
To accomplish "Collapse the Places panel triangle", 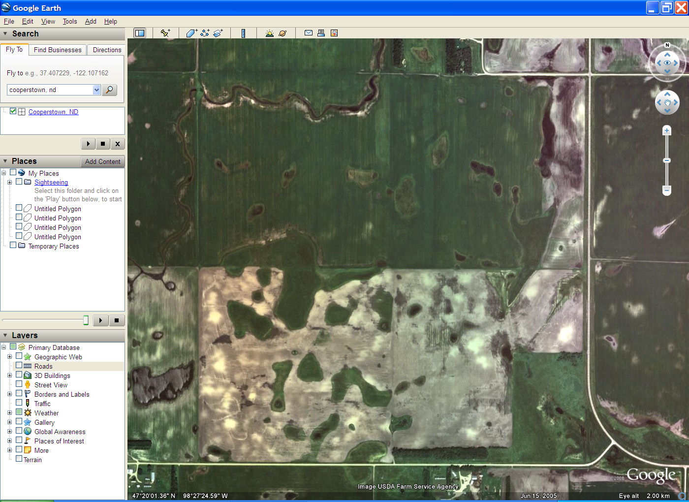I will (5, 161).
